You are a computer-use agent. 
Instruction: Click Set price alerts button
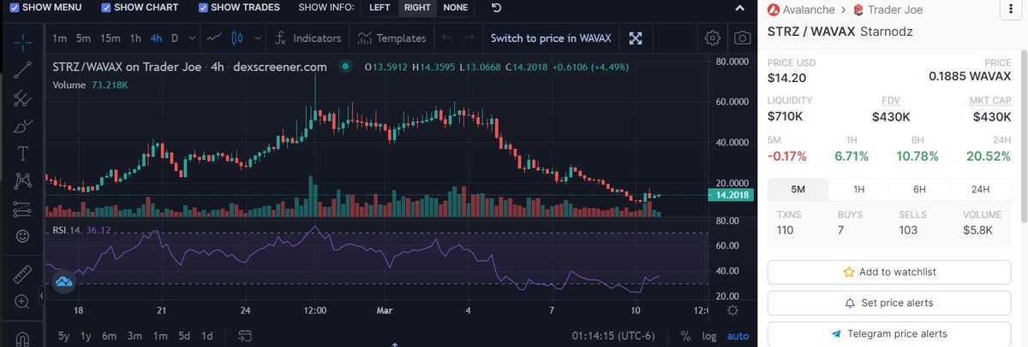point(889,303)
